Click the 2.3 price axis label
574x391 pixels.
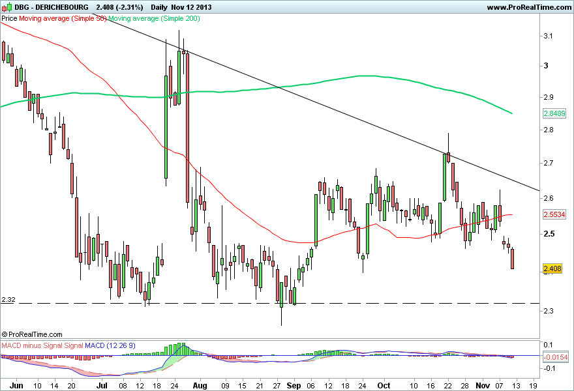[548, 311]
